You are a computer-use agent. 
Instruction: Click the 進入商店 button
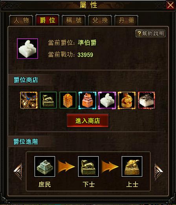click(x=88, y=121)
